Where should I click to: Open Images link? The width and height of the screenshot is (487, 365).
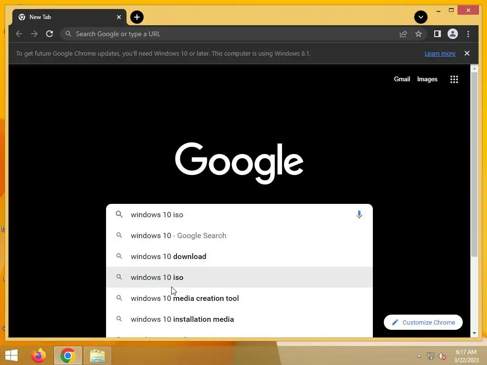(427, 79)
